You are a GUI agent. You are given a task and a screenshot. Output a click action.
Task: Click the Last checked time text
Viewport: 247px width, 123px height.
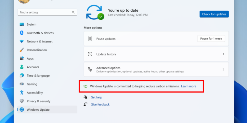coord(128,15)
